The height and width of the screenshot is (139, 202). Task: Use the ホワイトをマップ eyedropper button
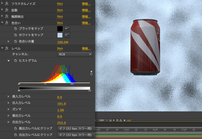click(x=67, y=35)
